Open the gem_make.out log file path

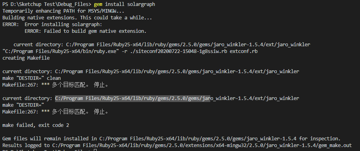tap(202, 145)
